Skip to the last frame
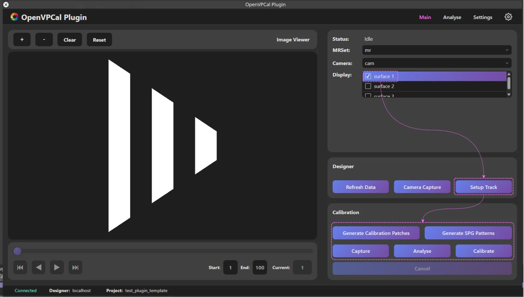This screenshot has height=297, width=524. [75, 268]
